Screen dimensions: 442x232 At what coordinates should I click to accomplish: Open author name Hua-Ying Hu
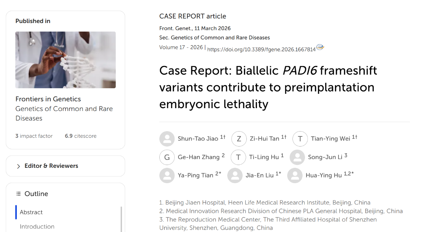(324, 175)
